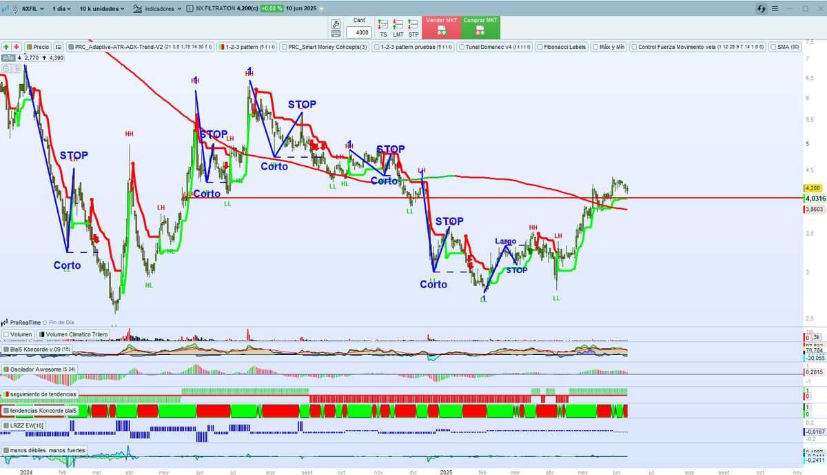The image size is (827, 475).
Task: Click the list icon next to Precio
Action: click(x=57, y=47)
